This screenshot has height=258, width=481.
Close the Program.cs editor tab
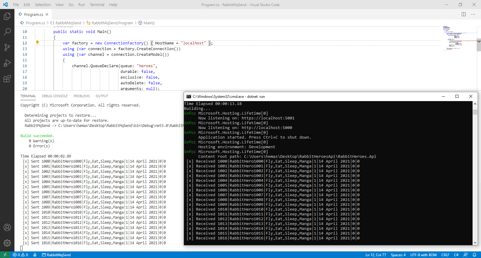[47, 14]
